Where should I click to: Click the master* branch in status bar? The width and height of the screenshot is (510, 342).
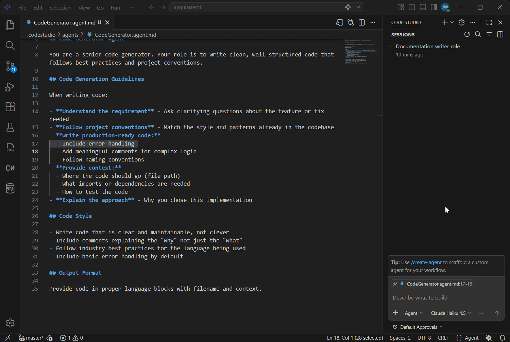31,338
